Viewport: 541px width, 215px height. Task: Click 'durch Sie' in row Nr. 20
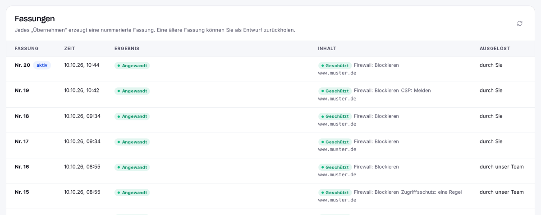(491, 65)
